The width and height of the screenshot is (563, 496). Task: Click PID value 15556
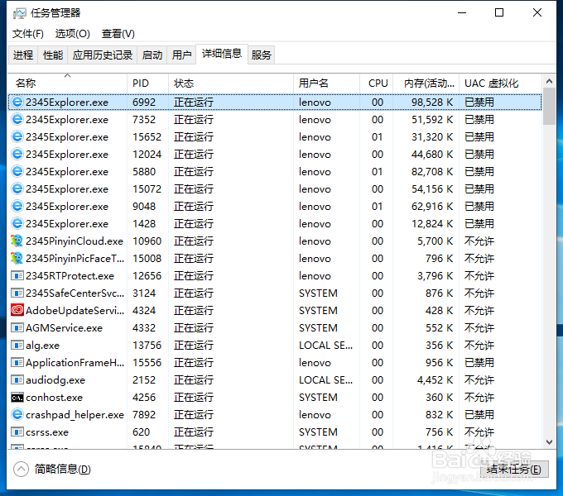[x=147, y=363]
